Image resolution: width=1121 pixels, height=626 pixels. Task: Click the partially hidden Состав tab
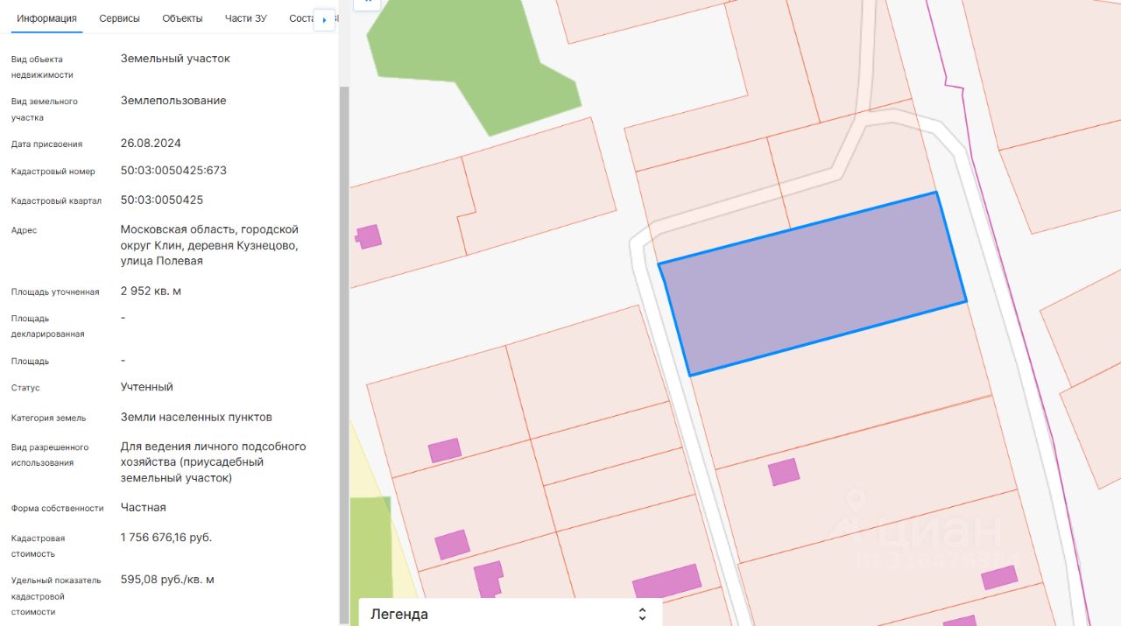pyautogui.click(x=300, y=18)
